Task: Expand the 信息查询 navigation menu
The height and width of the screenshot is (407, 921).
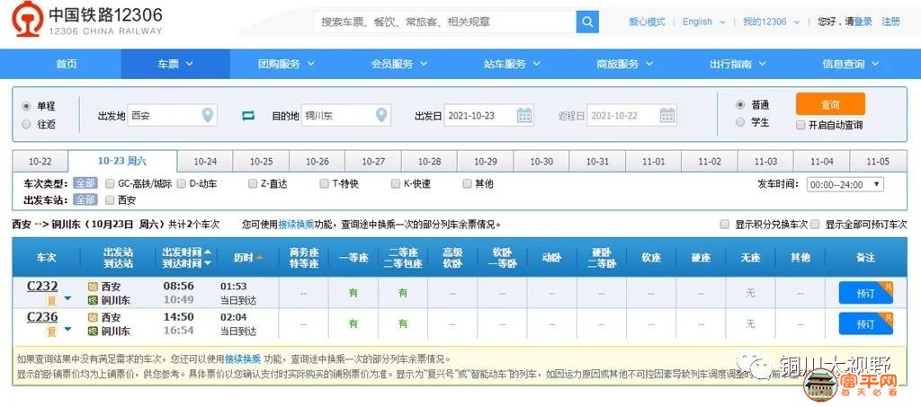Action: click(x=851, y=64)
